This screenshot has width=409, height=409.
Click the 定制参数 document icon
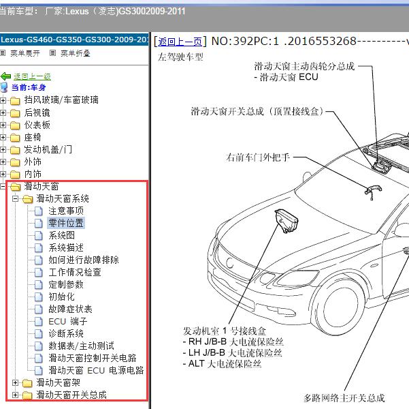pyautogui.click(x=39, y=285)
